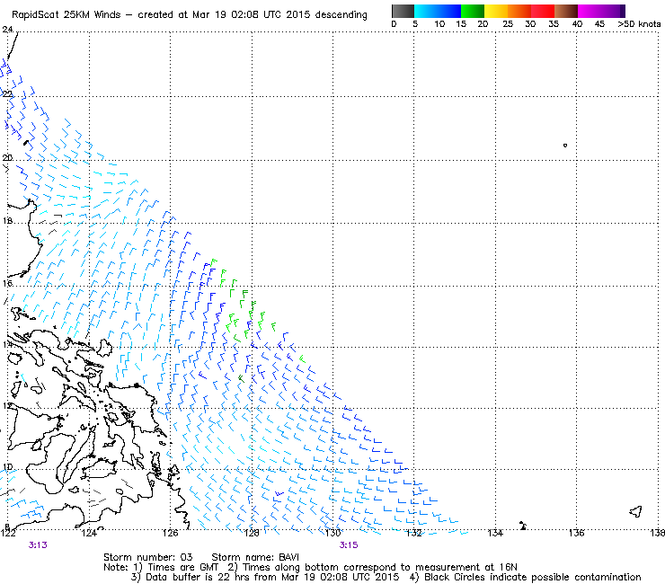665x584 pixels.
Task: Click the magenta 40-45 knots legend swatch
Action: (590, 11)
